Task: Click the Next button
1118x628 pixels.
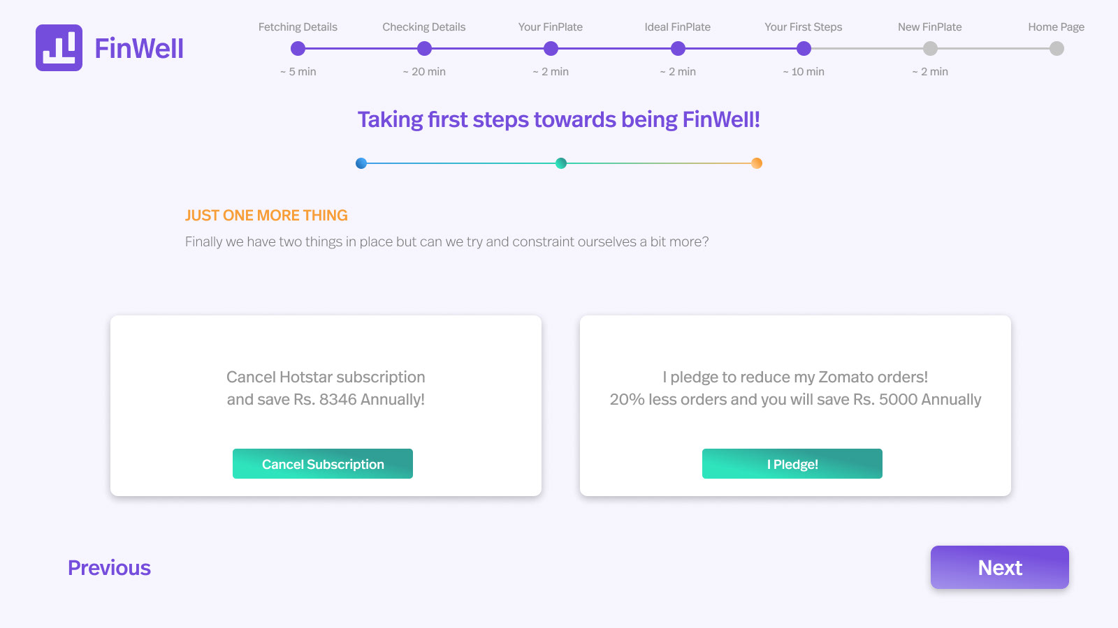Action: point(999,567)
